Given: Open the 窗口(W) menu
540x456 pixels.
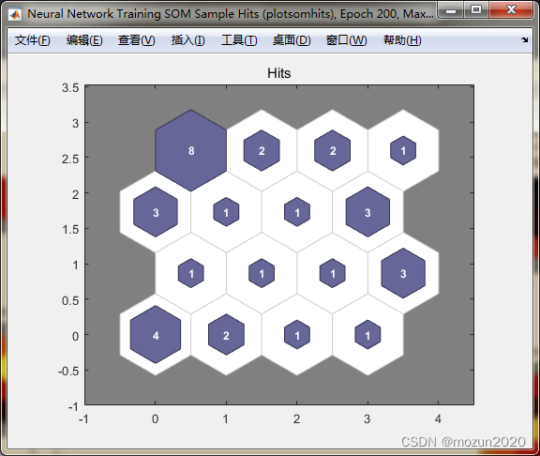Looking at the screenshot, I should tap(347, 40).
